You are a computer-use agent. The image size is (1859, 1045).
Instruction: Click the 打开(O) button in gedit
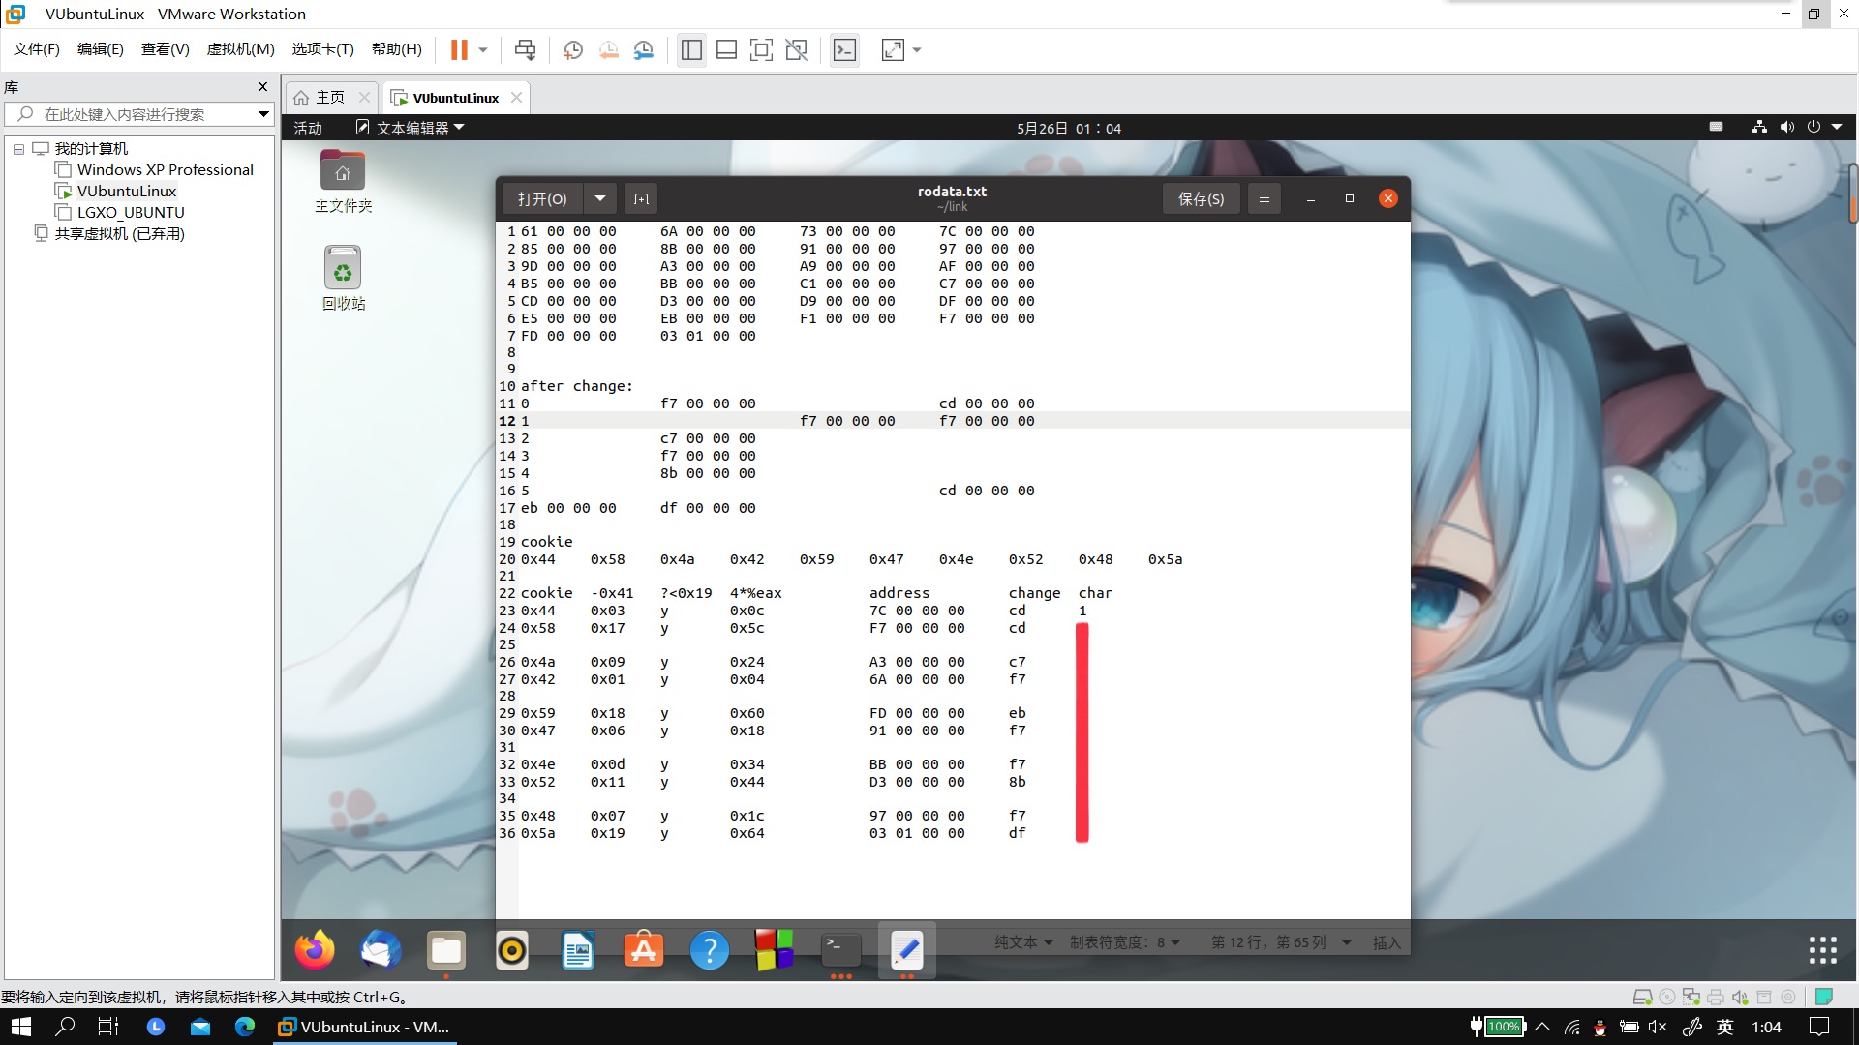542,198
